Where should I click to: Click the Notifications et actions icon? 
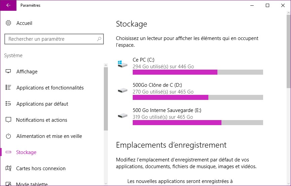8,120
